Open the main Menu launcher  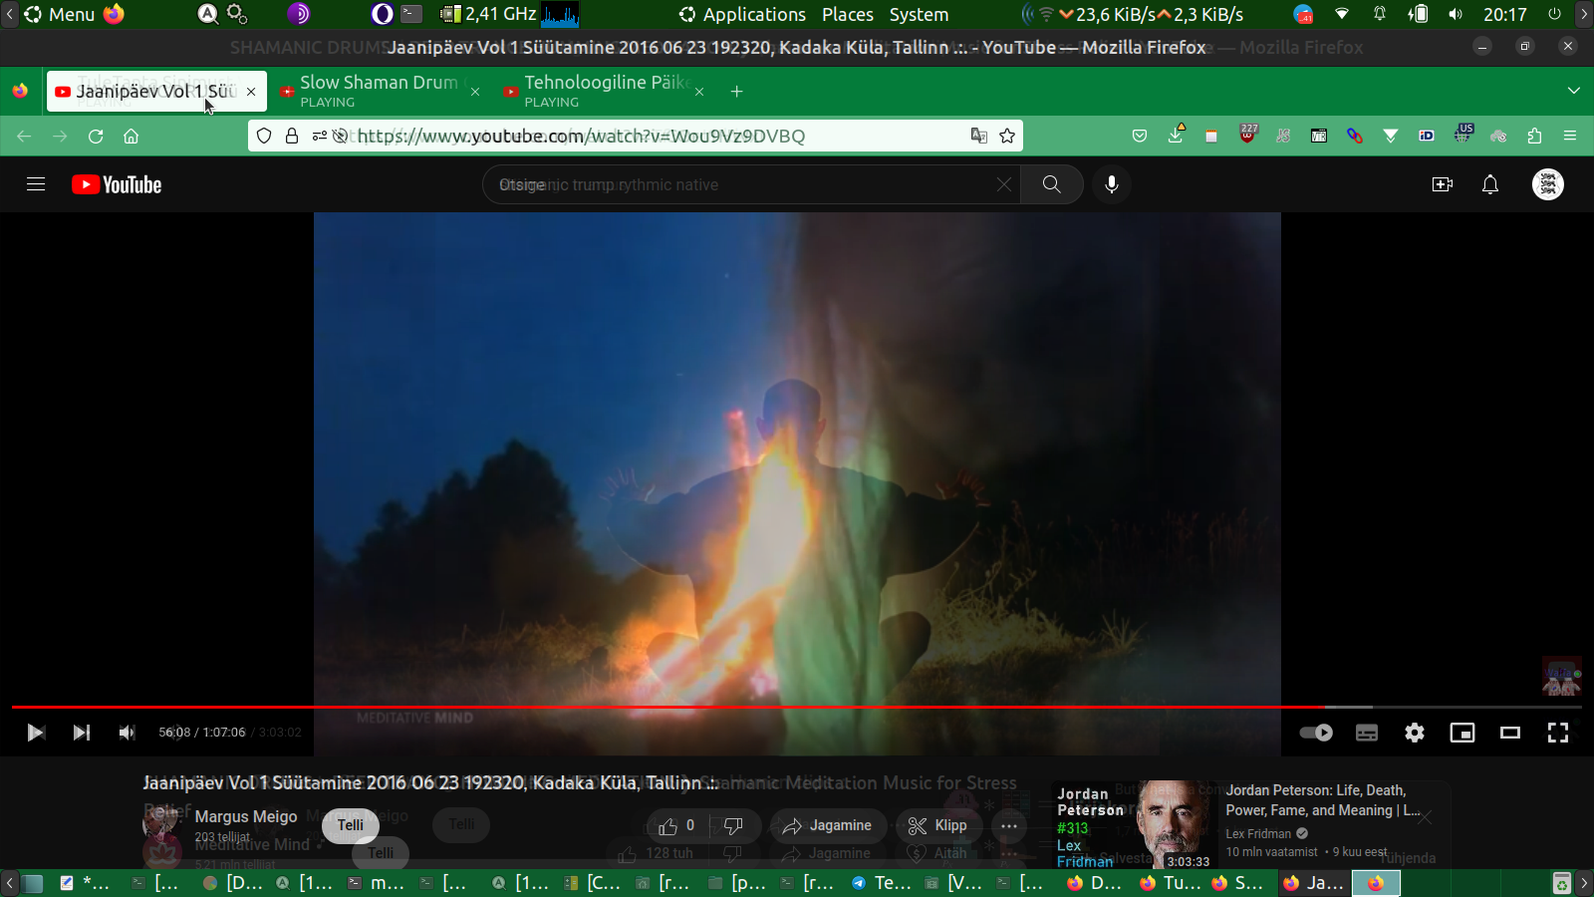pyautogui.click(x=59, y=15)
